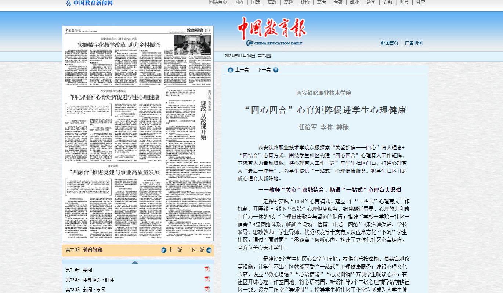Open the 广告刊例 link
The width and height of the screenshot is (503, 293).
(413, 43)
